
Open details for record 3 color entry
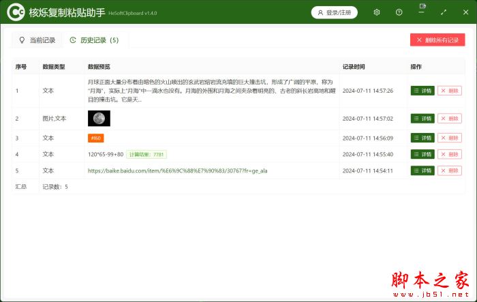pos(422,138)
